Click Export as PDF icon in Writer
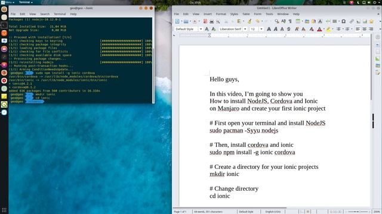Screen dimensions: 382x214 pyautogui.click(x=205, y=21)
